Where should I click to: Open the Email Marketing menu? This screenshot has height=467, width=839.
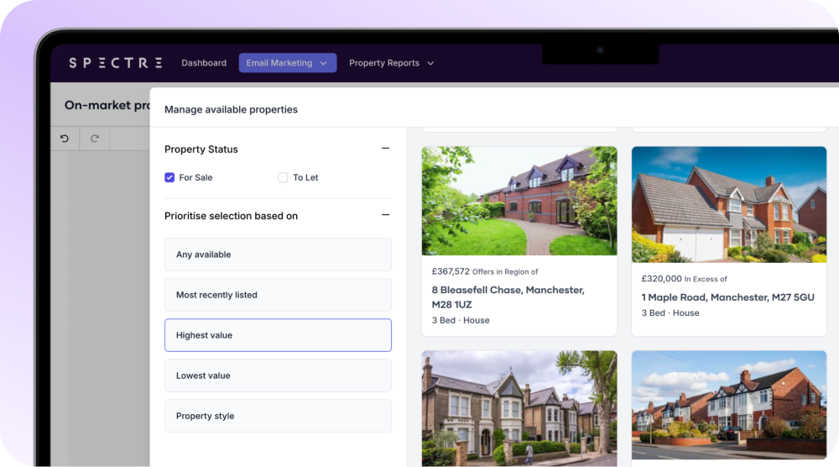[x=287, y=63]
